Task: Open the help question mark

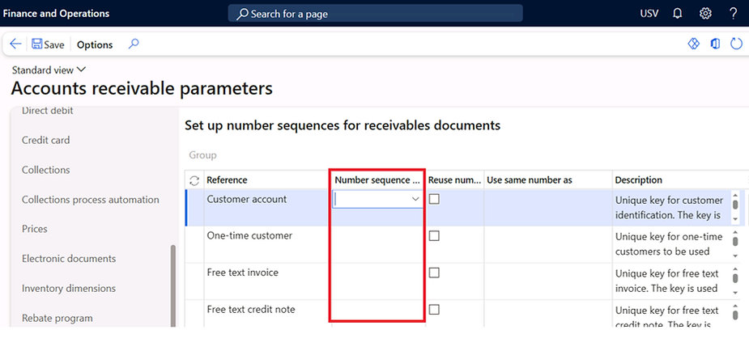Action: pos(733,14)
